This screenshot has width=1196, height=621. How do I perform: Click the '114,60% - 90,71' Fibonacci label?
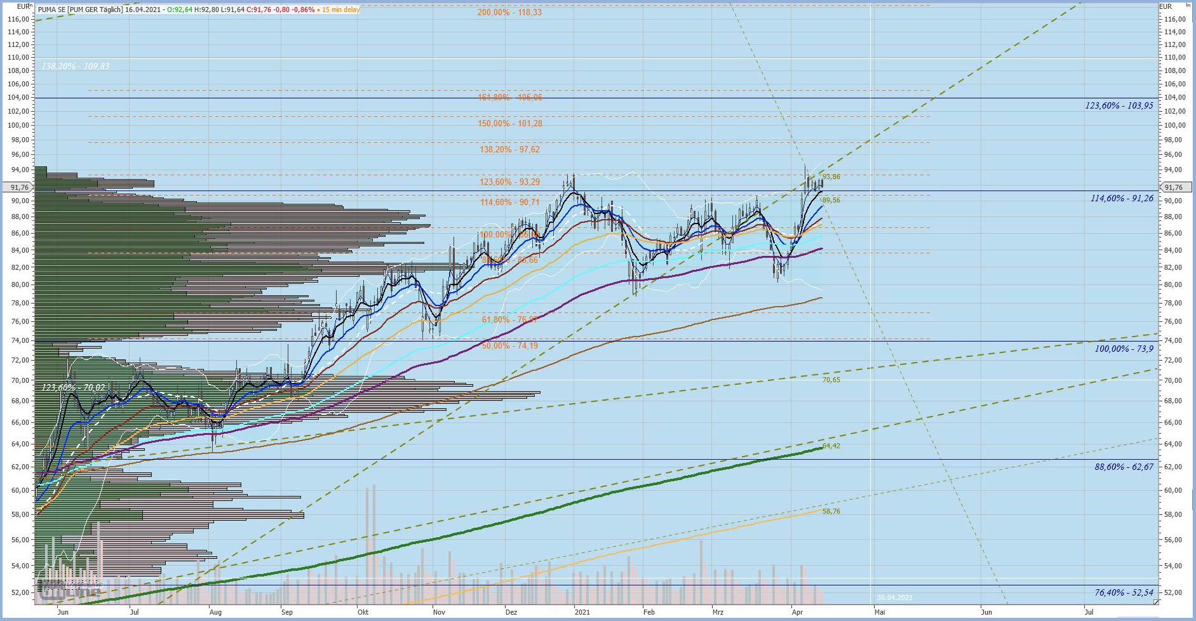(510, 202)
